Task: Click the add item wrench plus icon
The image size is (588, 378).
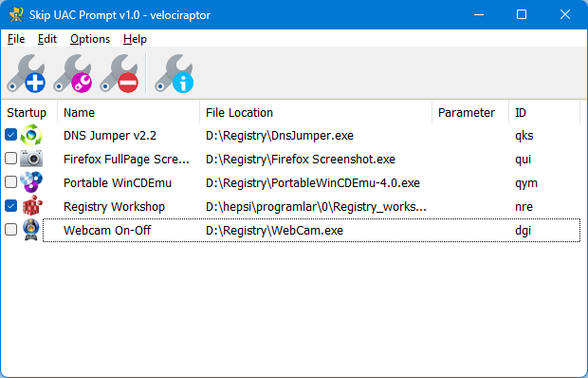Action: tap(26, 73)
